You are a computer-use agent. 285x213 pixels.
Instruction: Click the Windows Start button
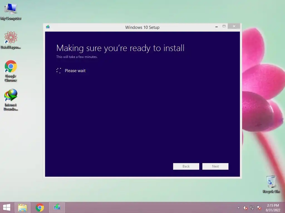point(7,207)
